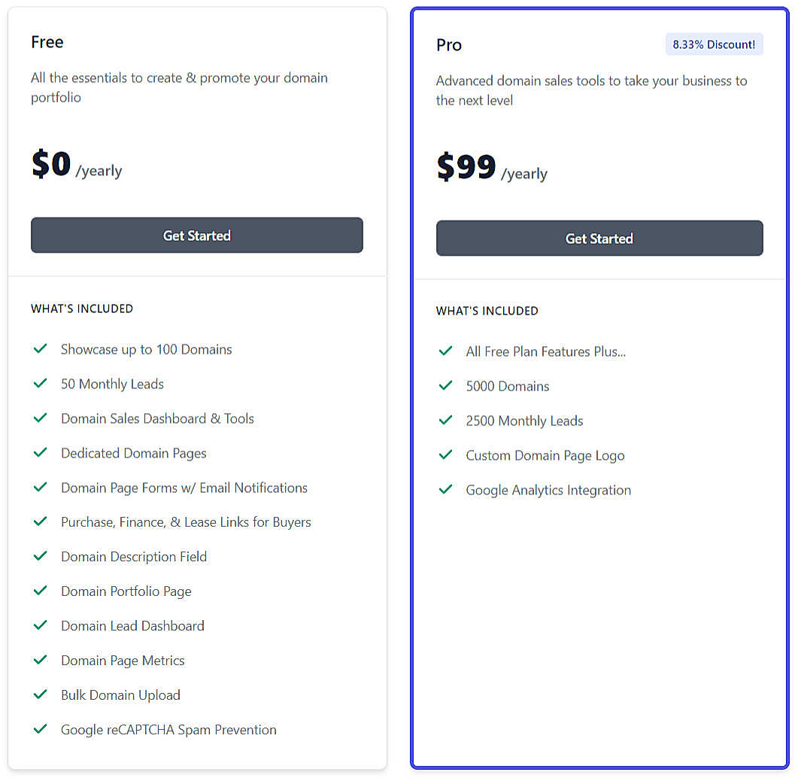
Task: Select the checkmark beside Domain Sales Dashboard & Tools
Action: pyautogui.click(x=41, y=418)
